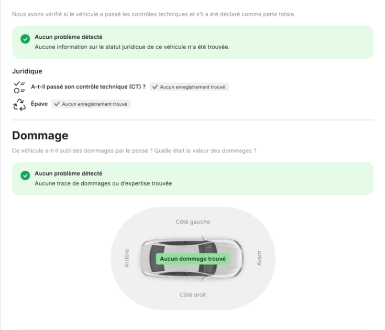Screen dimensions: 385x330
Task: Click the 'Dommage' section heading
Action: [x=40, y=136]
